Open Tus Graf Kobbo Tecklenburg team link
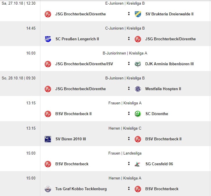This screenshot has height=196, width=211. pyautogui.click(x=81, y=189)
